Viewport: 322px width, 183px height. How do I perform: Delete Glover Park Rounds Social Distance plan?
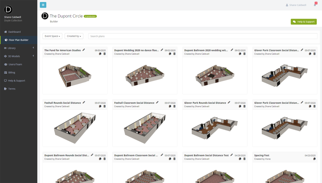(x=244, y=106)
